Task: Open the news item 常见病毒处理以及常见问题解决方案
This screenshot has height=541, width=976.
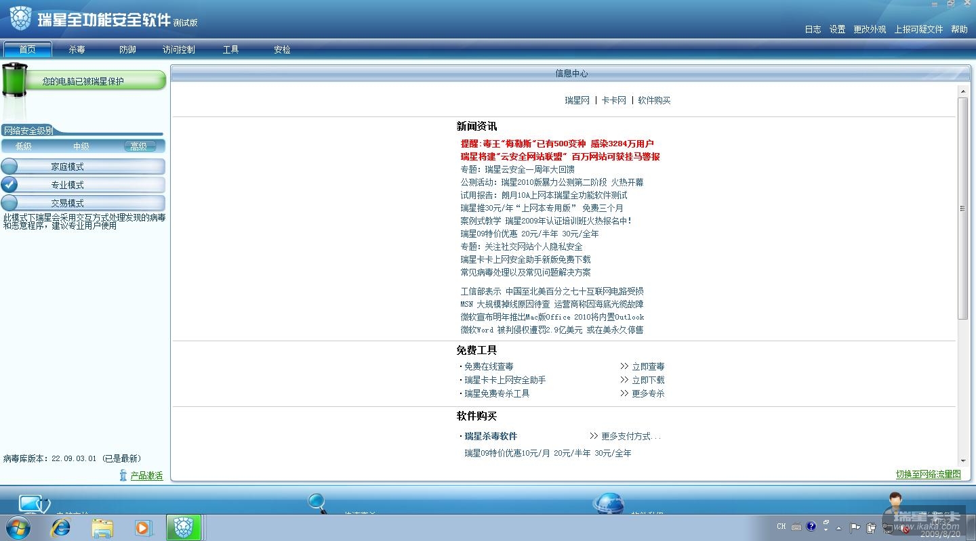Action: 525,272
